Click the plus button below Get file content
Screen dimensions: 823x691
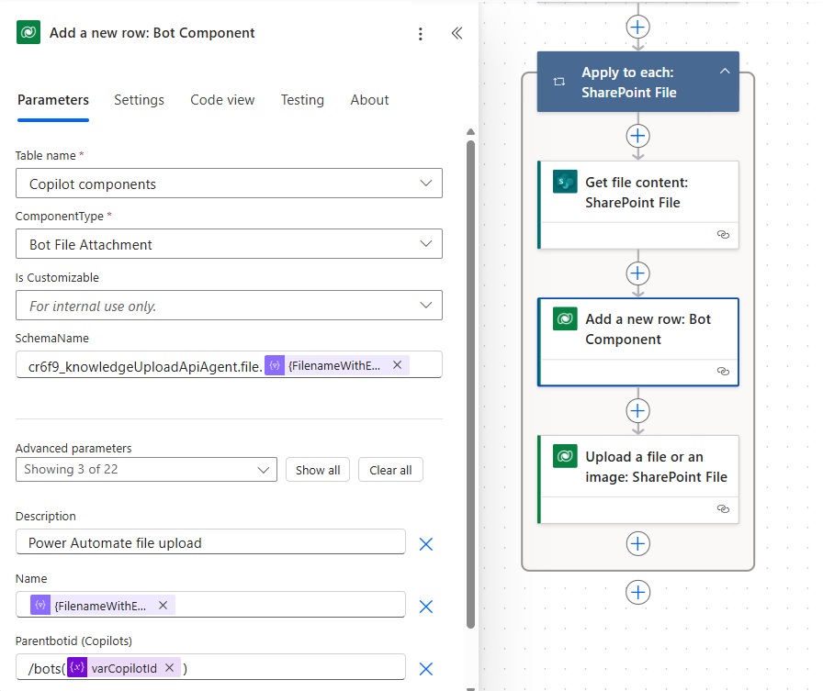(x=637, y=273)
